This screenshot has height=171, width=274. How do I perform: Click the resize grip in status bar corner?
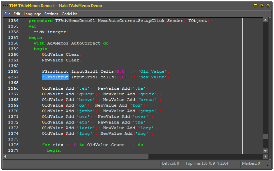pyautogui.click(x=267, y=164)
